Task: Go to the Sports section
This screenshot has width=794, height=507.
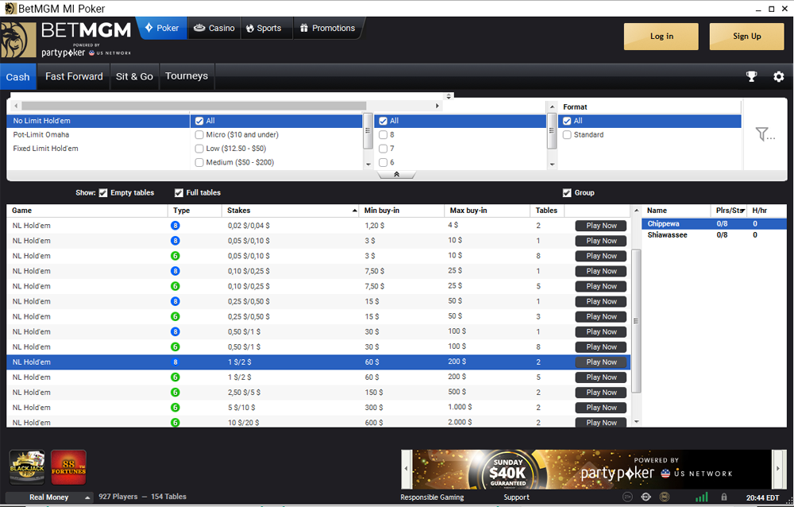Action: coord(264,29)
